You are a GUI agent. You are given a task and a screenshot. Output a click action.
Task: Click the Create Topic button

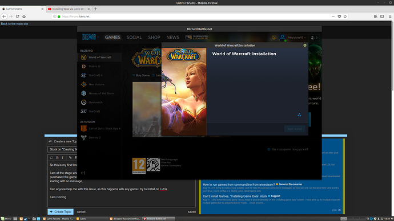[x=61, y=212]
